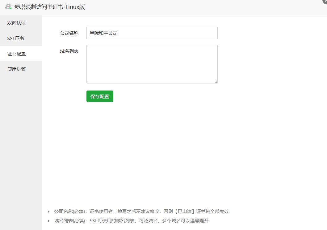Click the 公司名称 field label
Viewport: 327px width, 230px height.
[69, 33]
